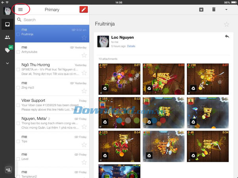Reply using the arrow beside Loc Nguyen
This screenshot has width=238, height=178.
[x=227, y=36]
